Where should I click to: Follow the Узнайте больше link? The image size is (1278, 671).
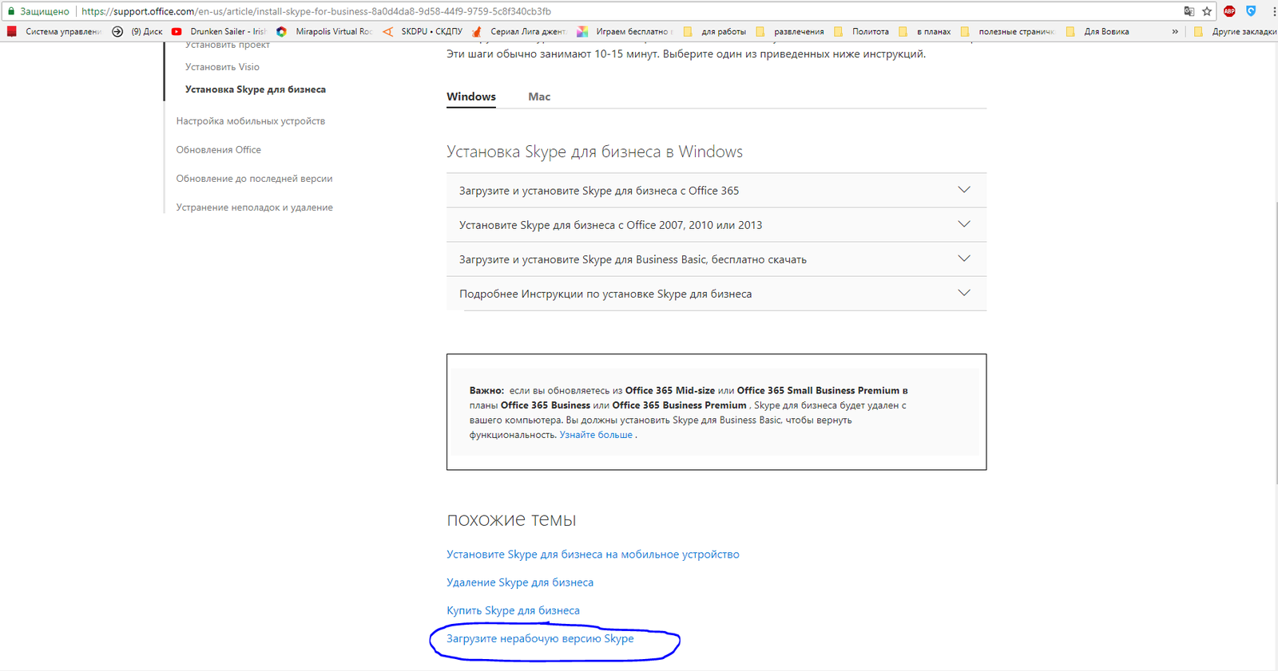[596, 435]
